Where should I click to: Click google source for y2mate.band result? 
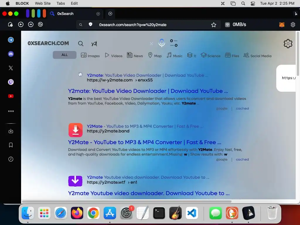[x=222, y=160]
